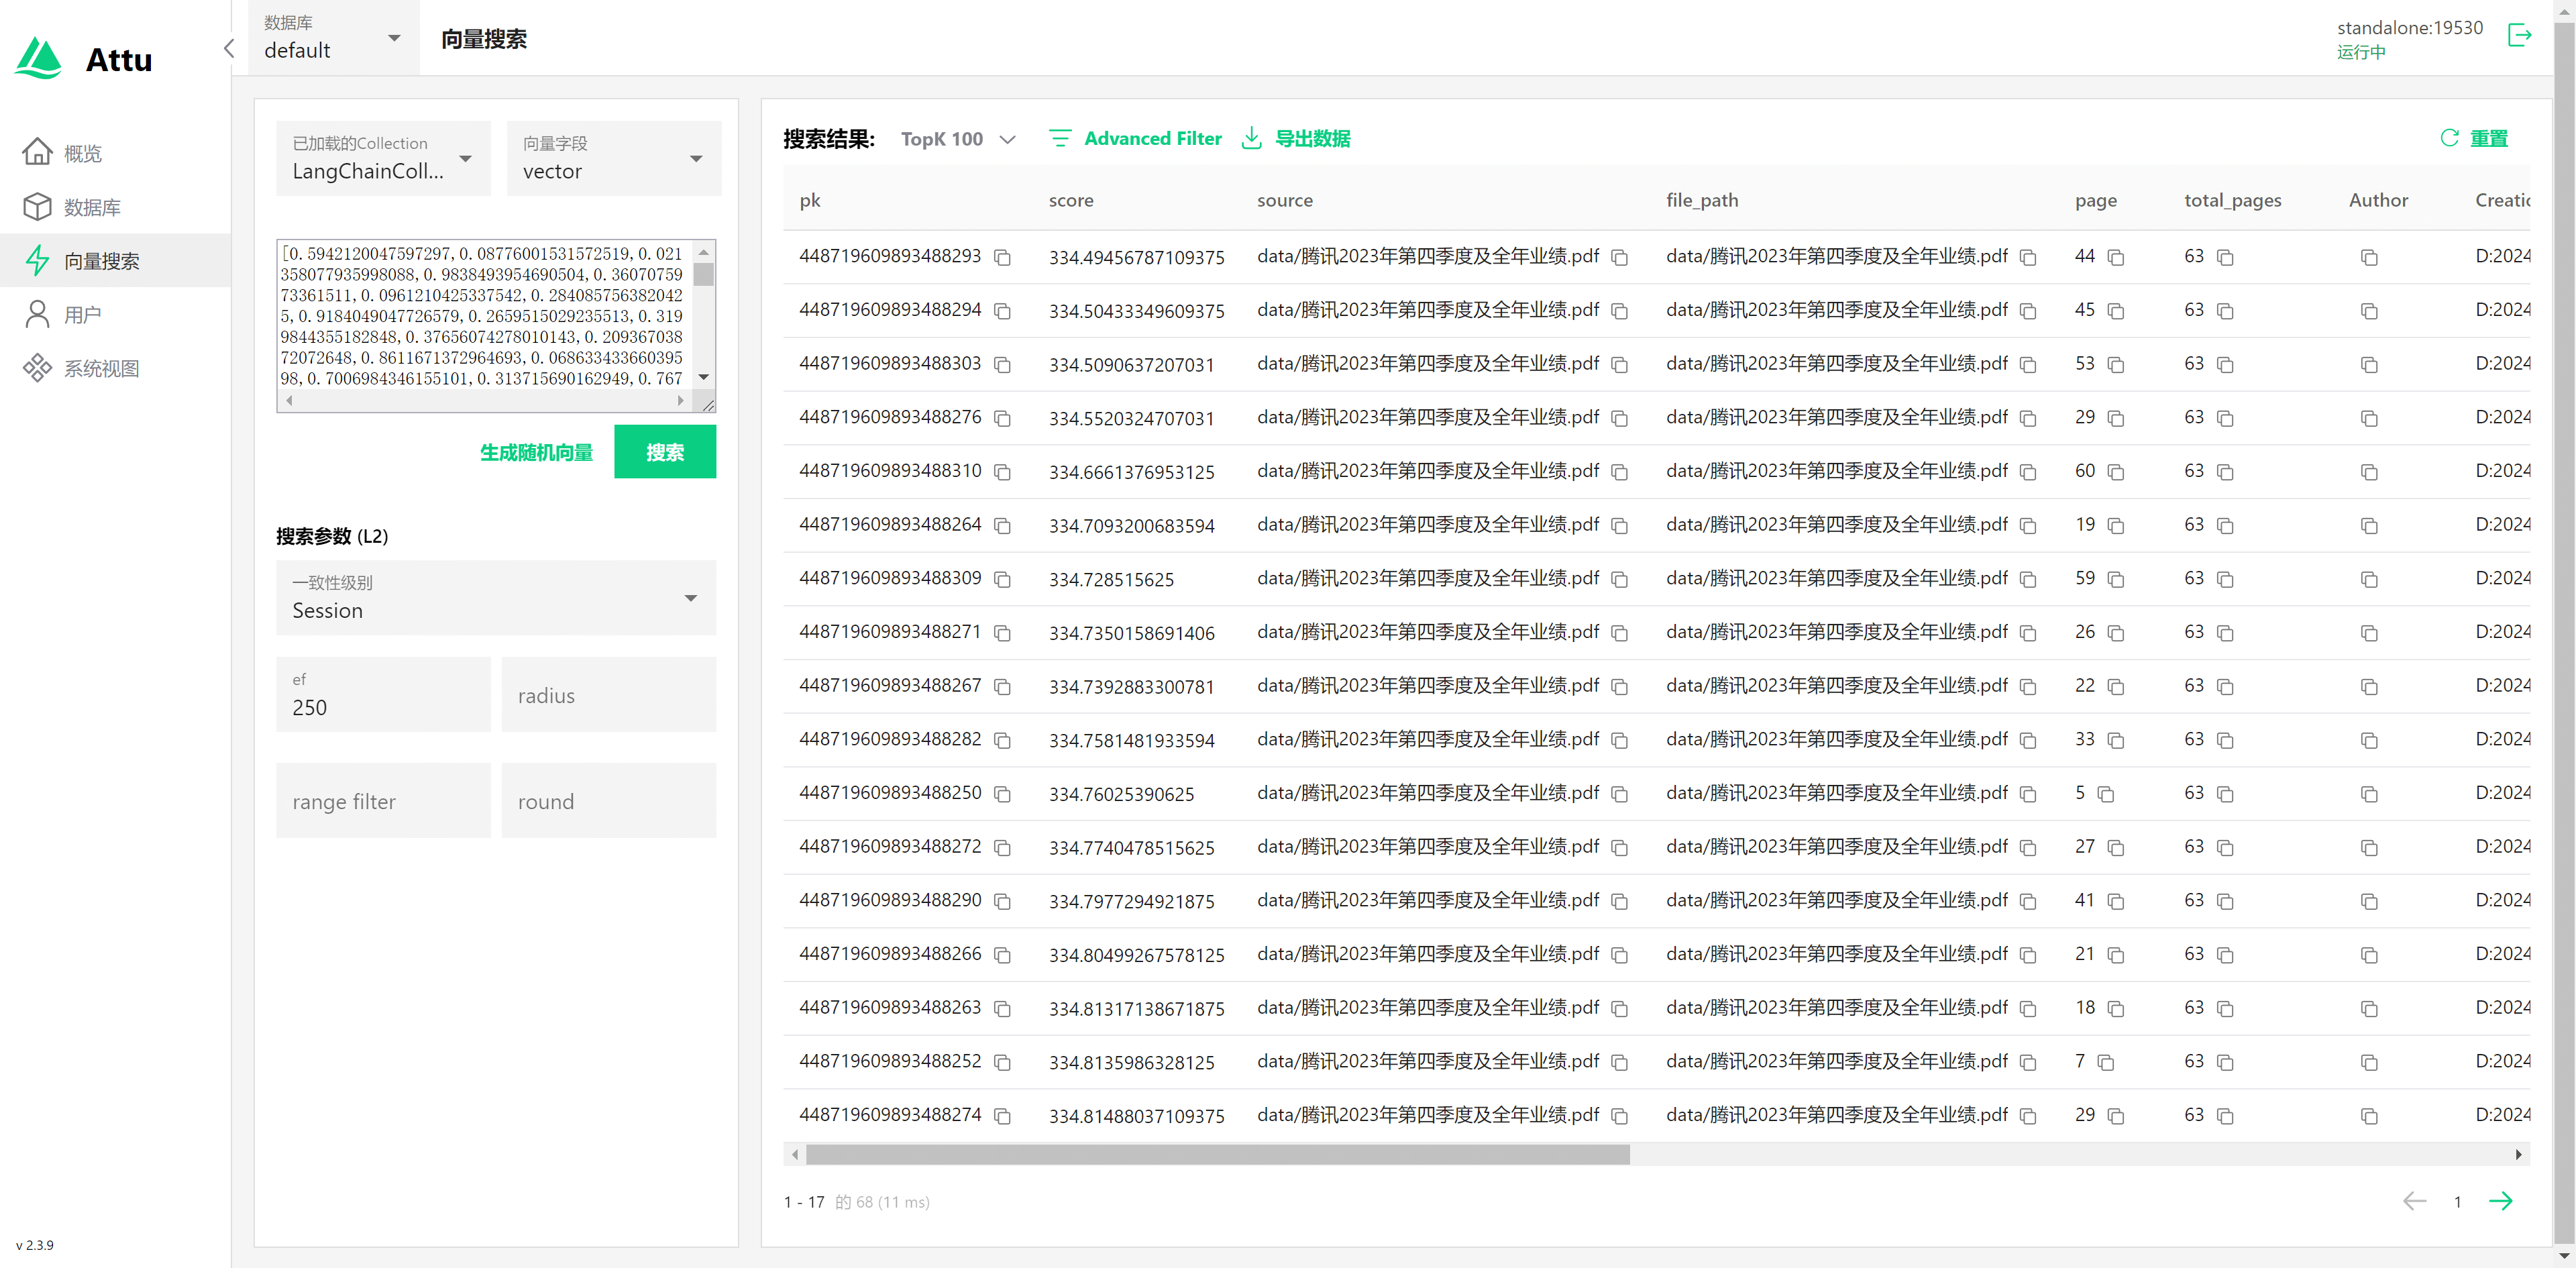Click the horizontal scrollbar of results table

(1218, 1155)
